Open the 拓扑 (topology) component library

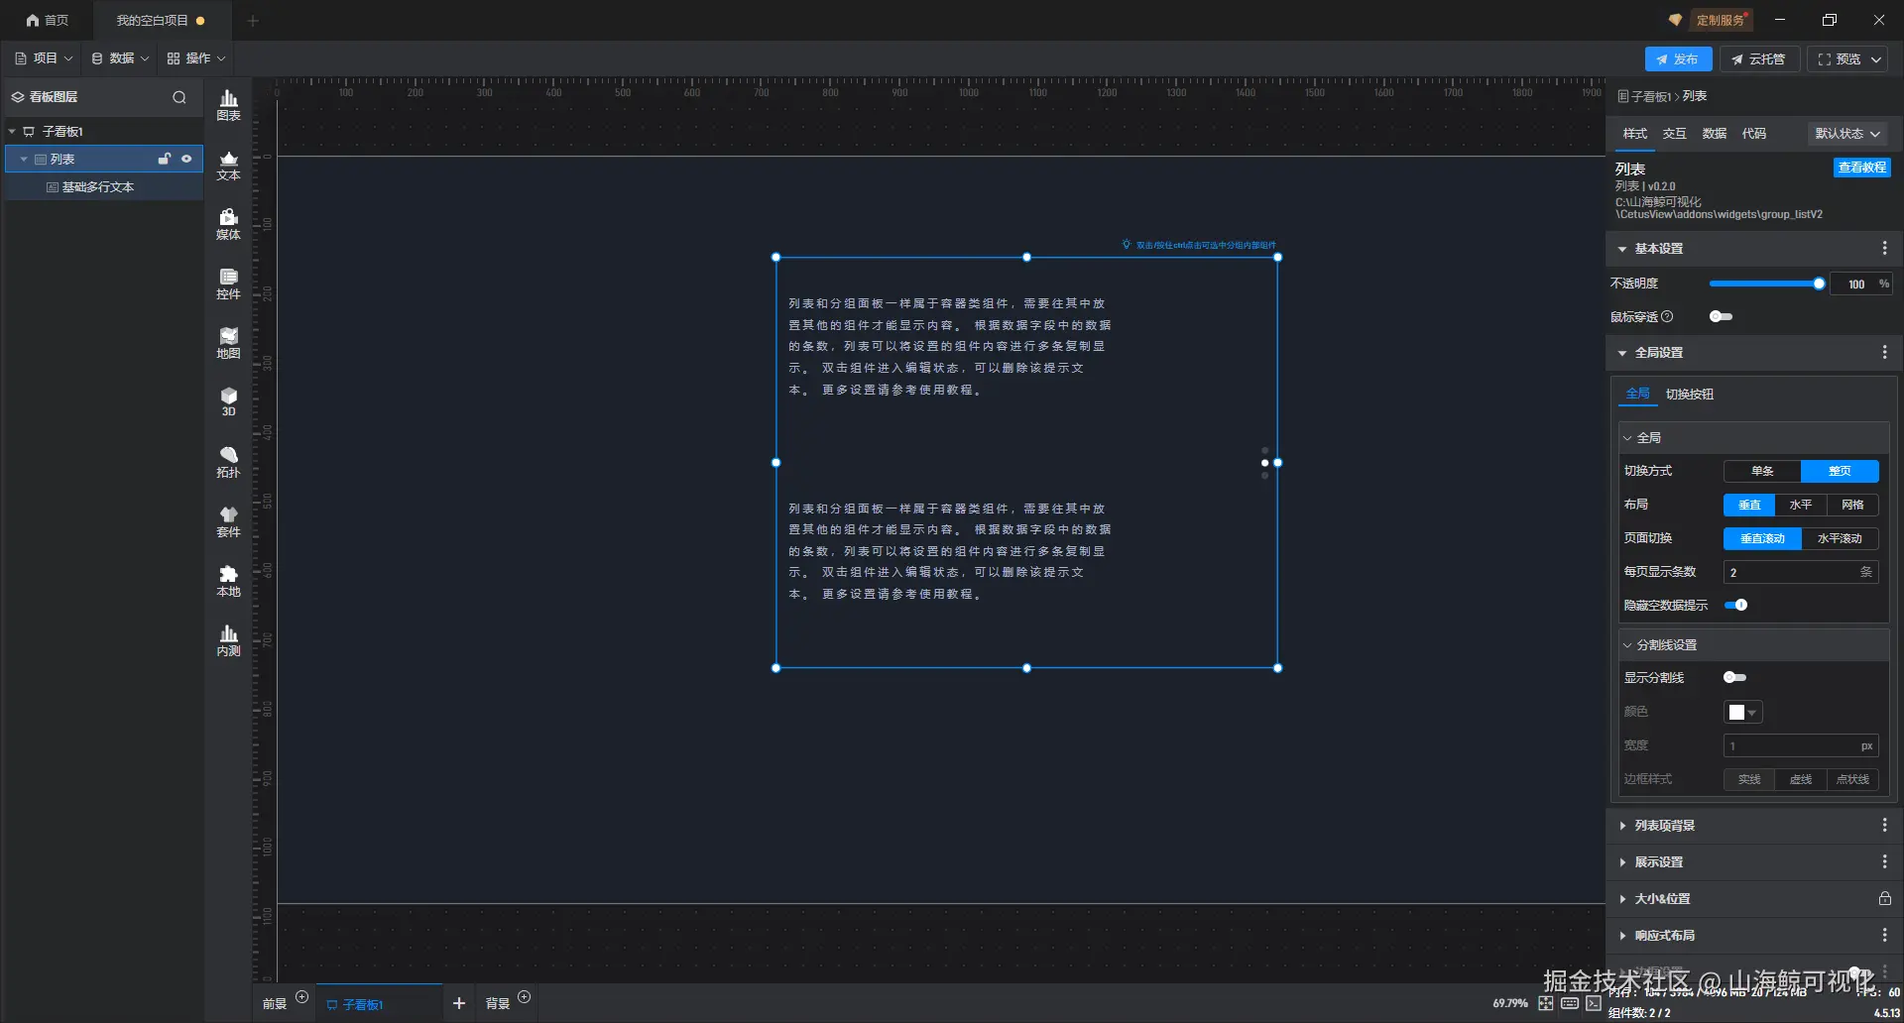(228, 463)
